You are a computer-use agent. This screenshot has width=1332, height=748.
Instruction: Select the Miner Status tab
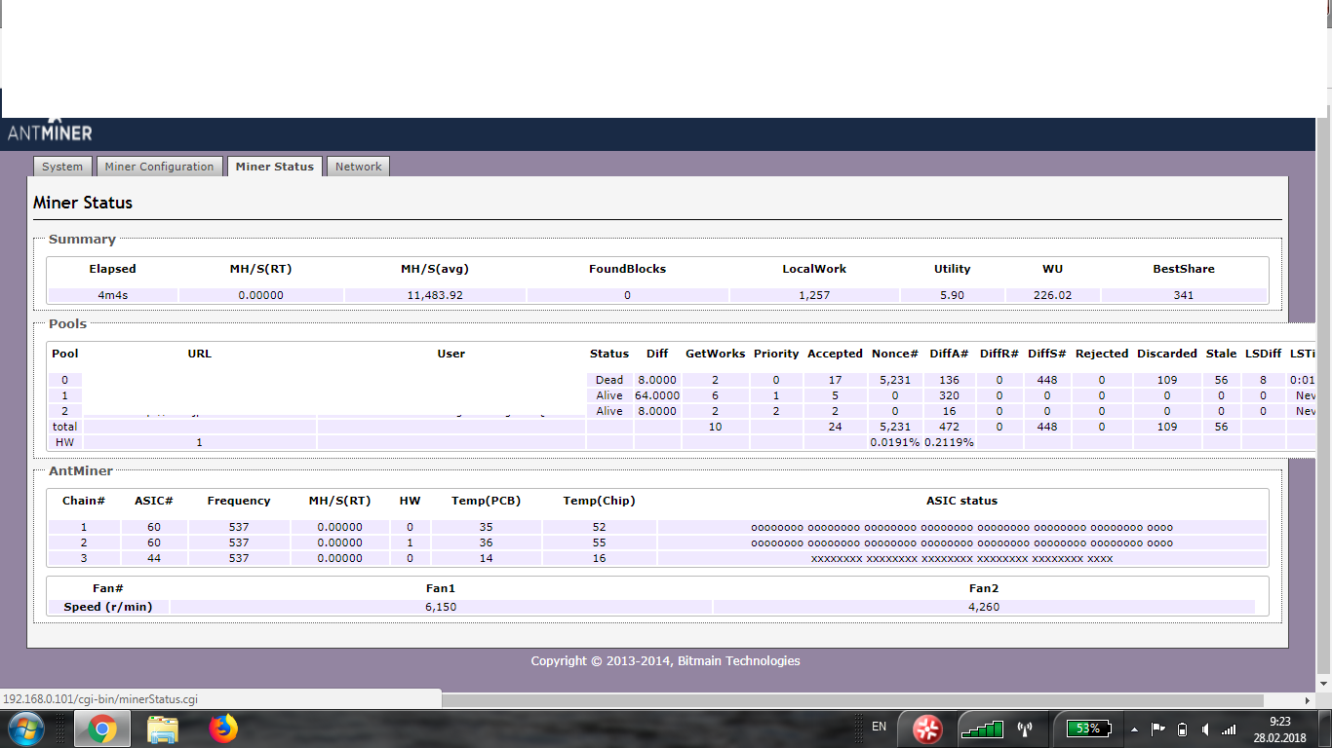[x=274, y=167]
